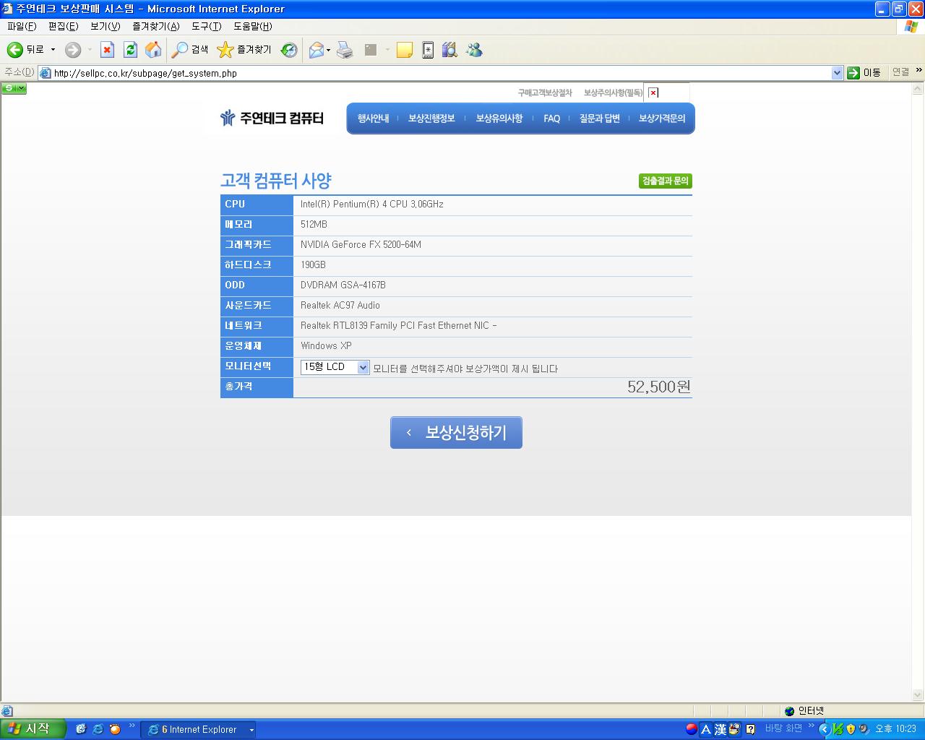Toggle the 漢 Hanja conversion icon

[720, 729]
